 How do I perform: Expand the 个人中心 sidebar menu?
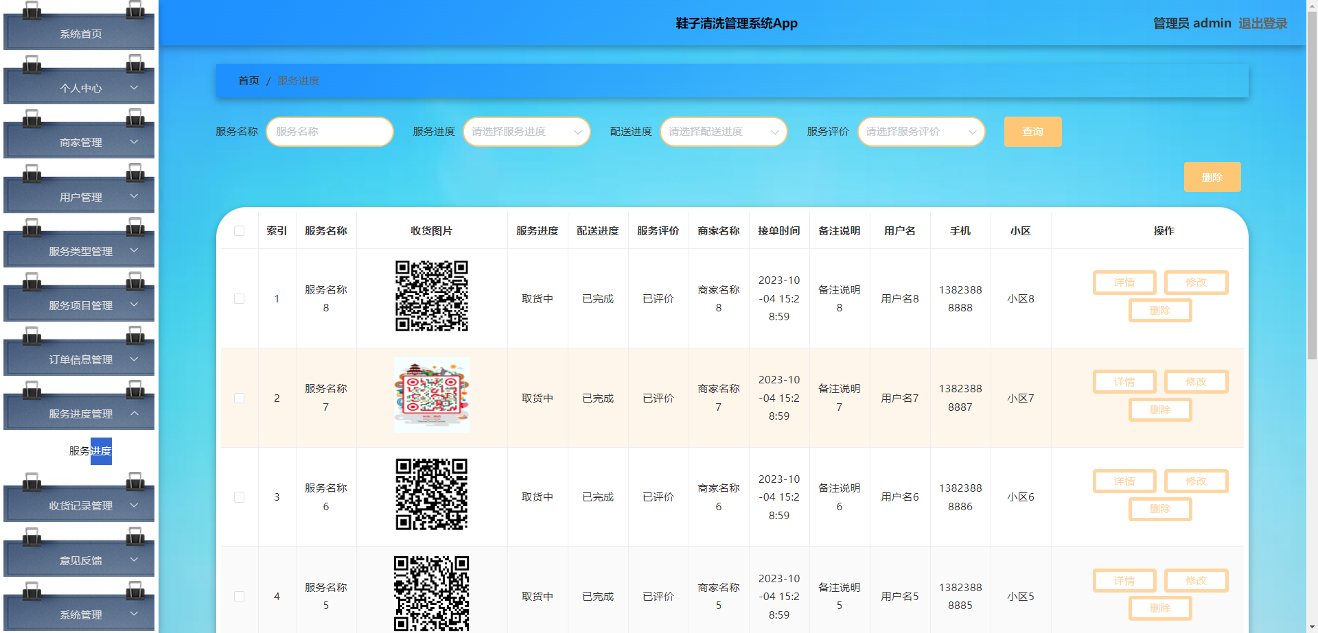[79, 88]
